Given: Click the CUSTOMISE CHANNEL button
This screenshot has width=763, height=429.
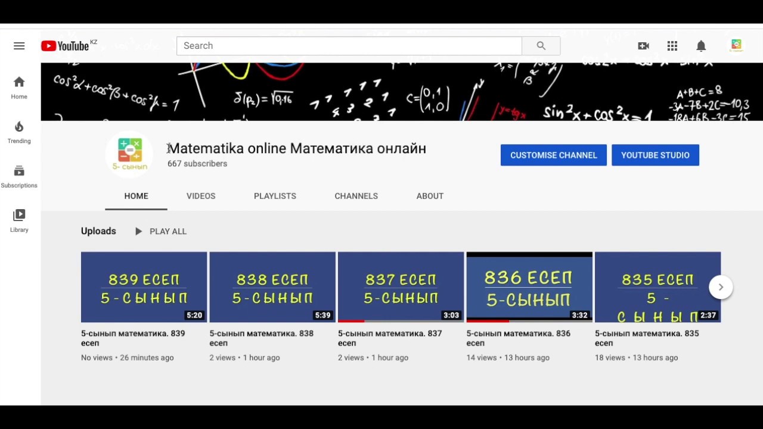Looking at the screenshot, I should pos(553,155).
